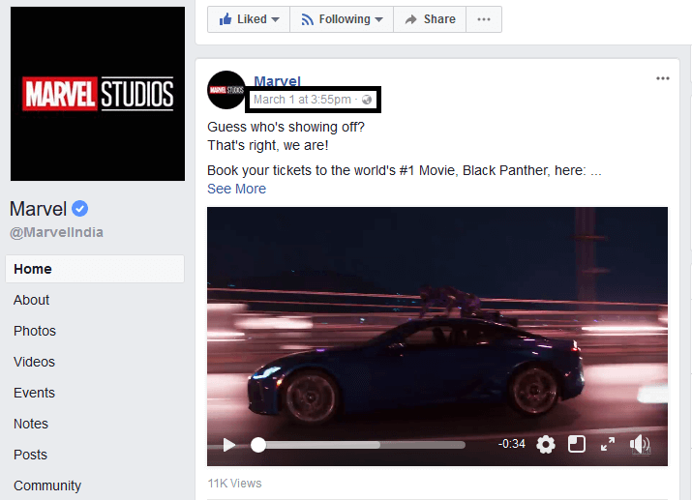Click the video progress scrubber handle
692x500 pixels.
point(258,445)
